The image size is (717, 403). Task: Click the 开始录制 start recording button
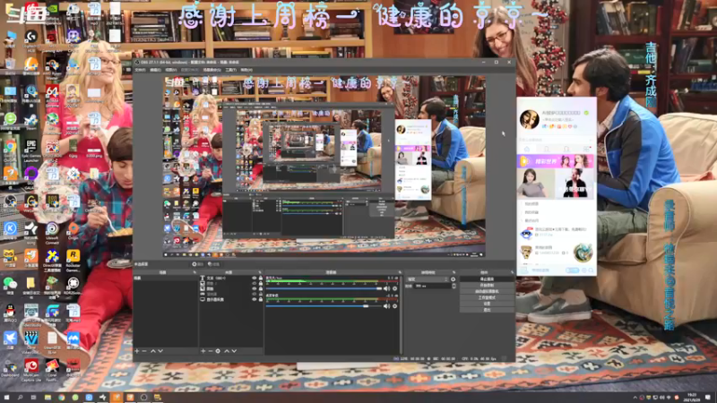(488, 285)
